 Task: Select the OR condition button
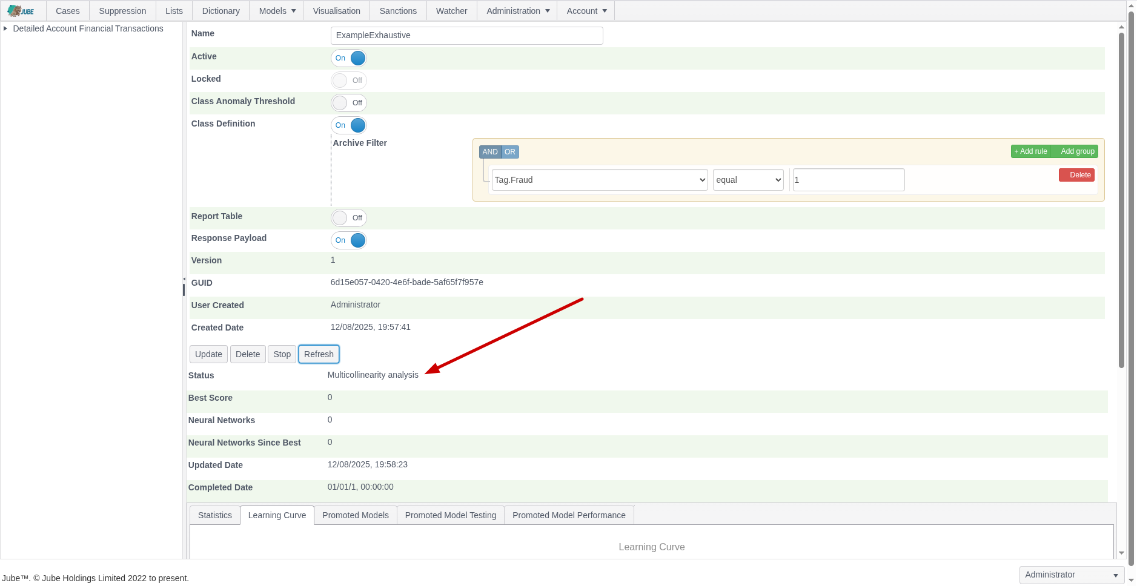pyautogui.click(x=510, y=152)
